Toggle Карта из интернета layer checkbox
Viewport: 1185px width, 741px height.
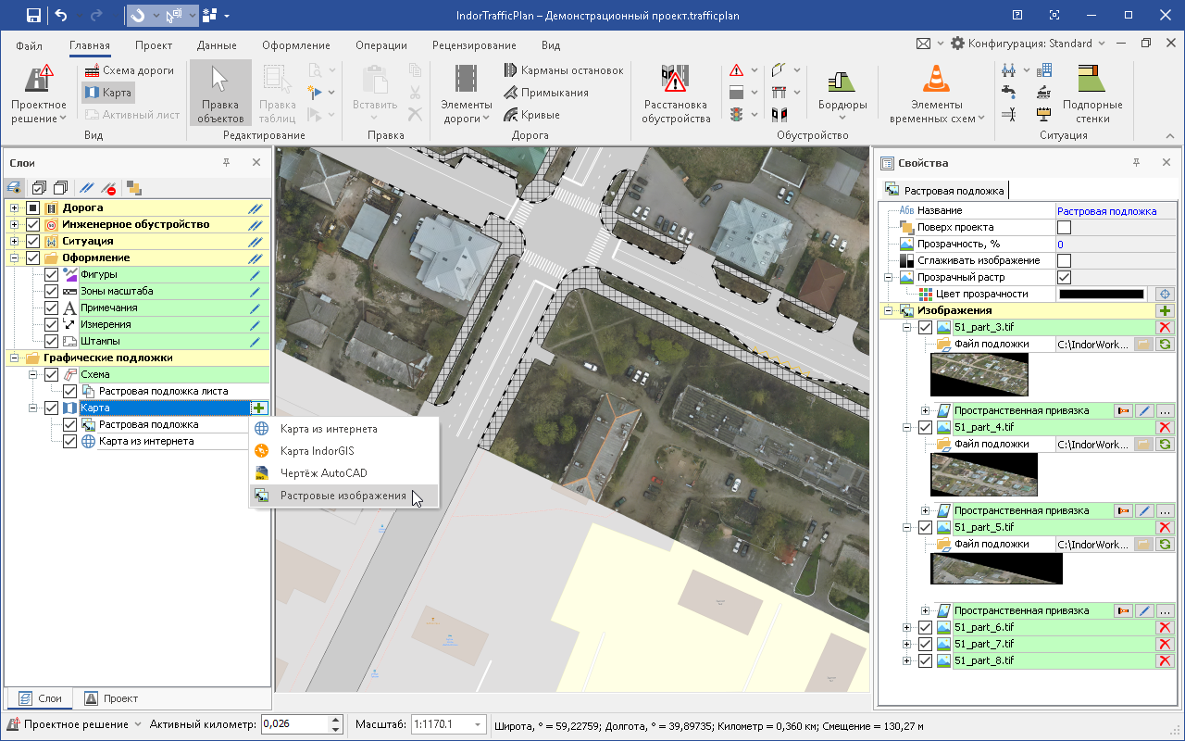(69, 441)
